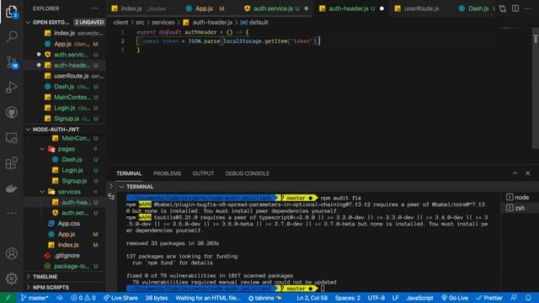Maximize the terminal panel size
Screen dimensions: 539x303
click(515, 173)
